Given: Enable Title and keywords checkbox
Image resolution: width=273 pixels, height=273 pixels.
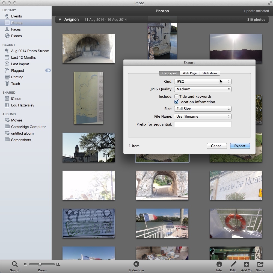Looking at the screenshot, I should (176, 96).
